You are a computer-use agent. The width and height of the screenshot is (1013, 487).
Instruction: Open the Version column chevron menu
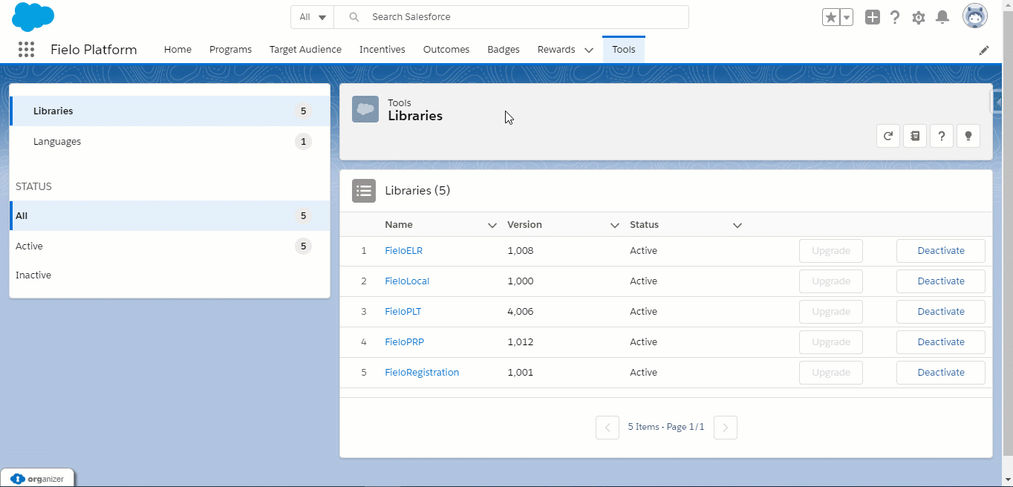click(614, 225)
